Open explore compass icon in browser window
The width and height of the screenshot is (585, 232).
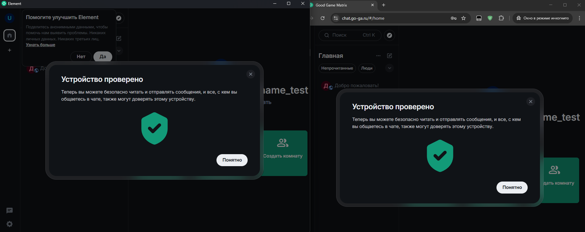click(389, 35)
